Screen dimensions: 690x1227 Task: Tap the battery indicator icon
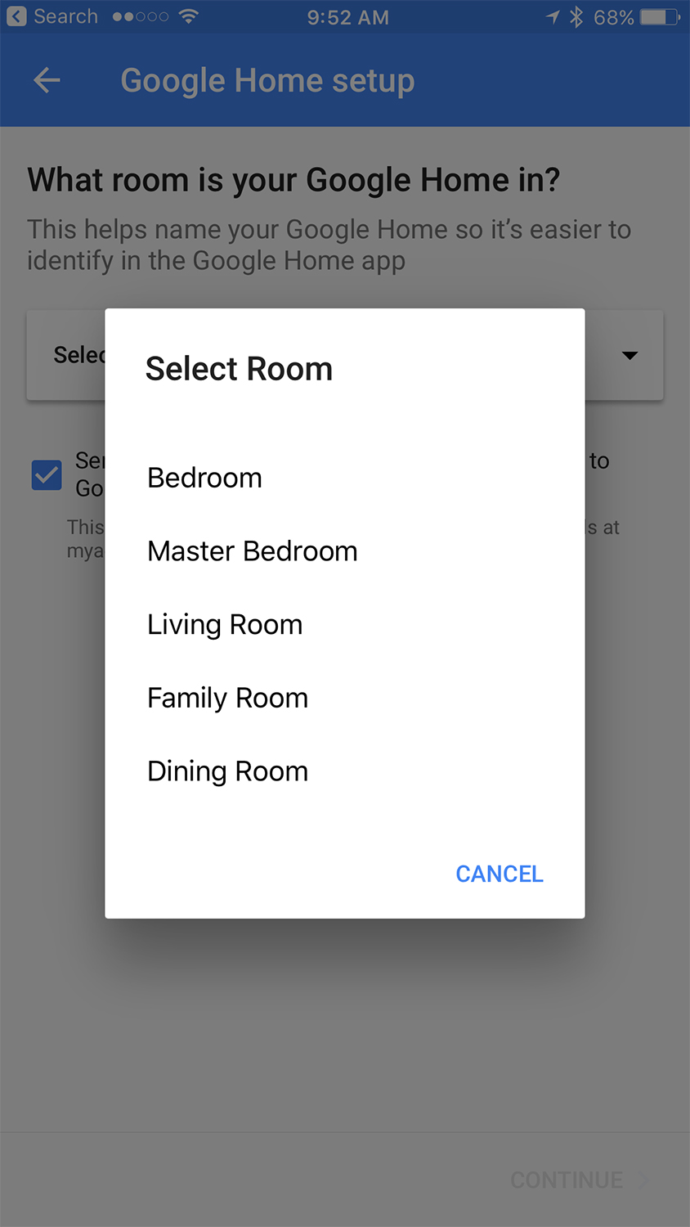(x=660, y=16)
